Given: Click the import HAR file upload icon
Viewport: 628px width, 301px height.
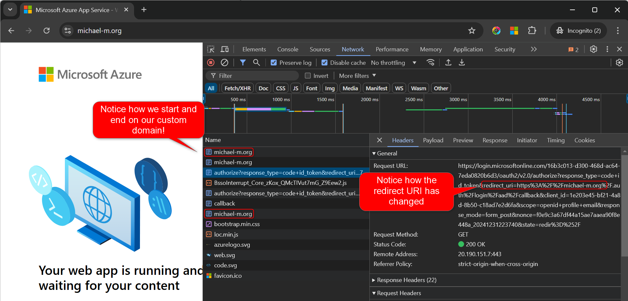Looking at the screenshot, I should click(448, 62).
